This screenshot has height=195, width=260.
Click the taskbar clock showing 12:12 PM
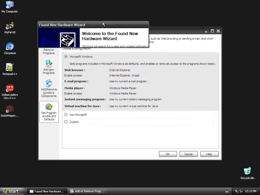(251, 191)
